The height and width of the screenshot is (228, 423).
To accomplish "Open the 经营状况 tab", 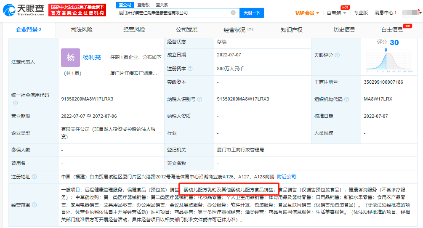I will 239,29.
